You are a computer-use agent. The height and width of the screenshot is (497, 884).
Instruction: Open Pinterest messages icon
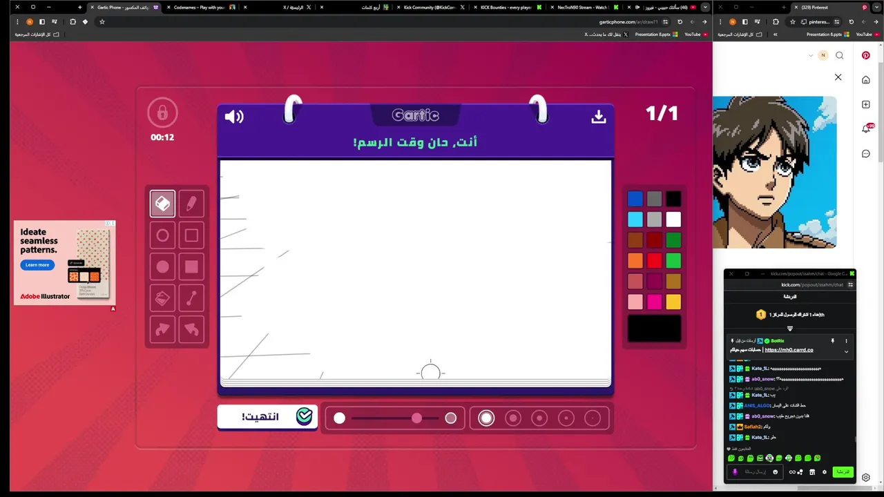[866, 153]
